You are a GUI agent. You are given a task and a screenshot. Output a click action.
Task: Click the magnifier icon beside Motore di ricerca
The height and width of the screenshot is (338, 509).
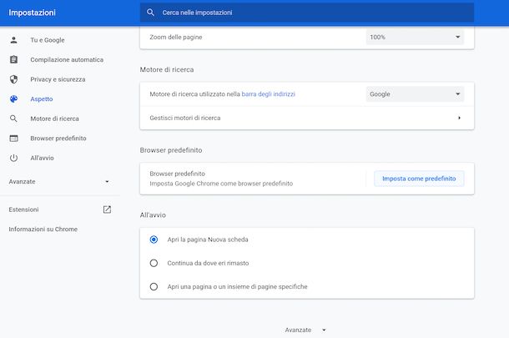pos(13,119)
